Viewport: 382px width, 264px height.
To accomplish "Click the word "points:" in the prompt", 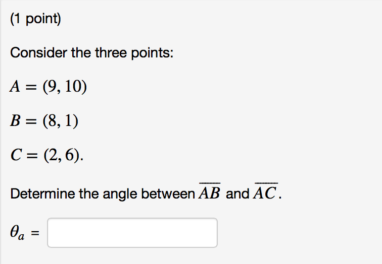I will (x=154, y=53).
